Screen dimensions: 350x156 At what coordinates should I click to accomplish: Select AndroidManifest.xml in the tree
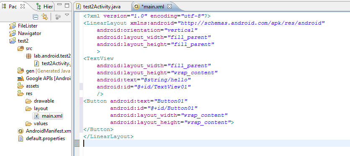pos(49,131)
